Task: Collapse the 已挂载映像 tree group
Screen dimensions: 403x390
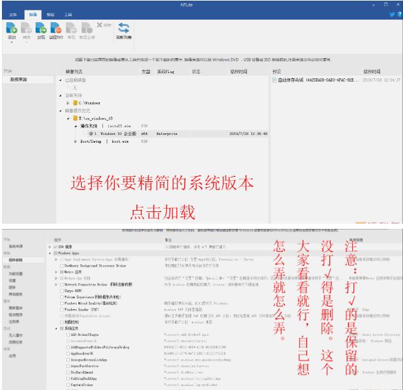Action: (61, 80)
